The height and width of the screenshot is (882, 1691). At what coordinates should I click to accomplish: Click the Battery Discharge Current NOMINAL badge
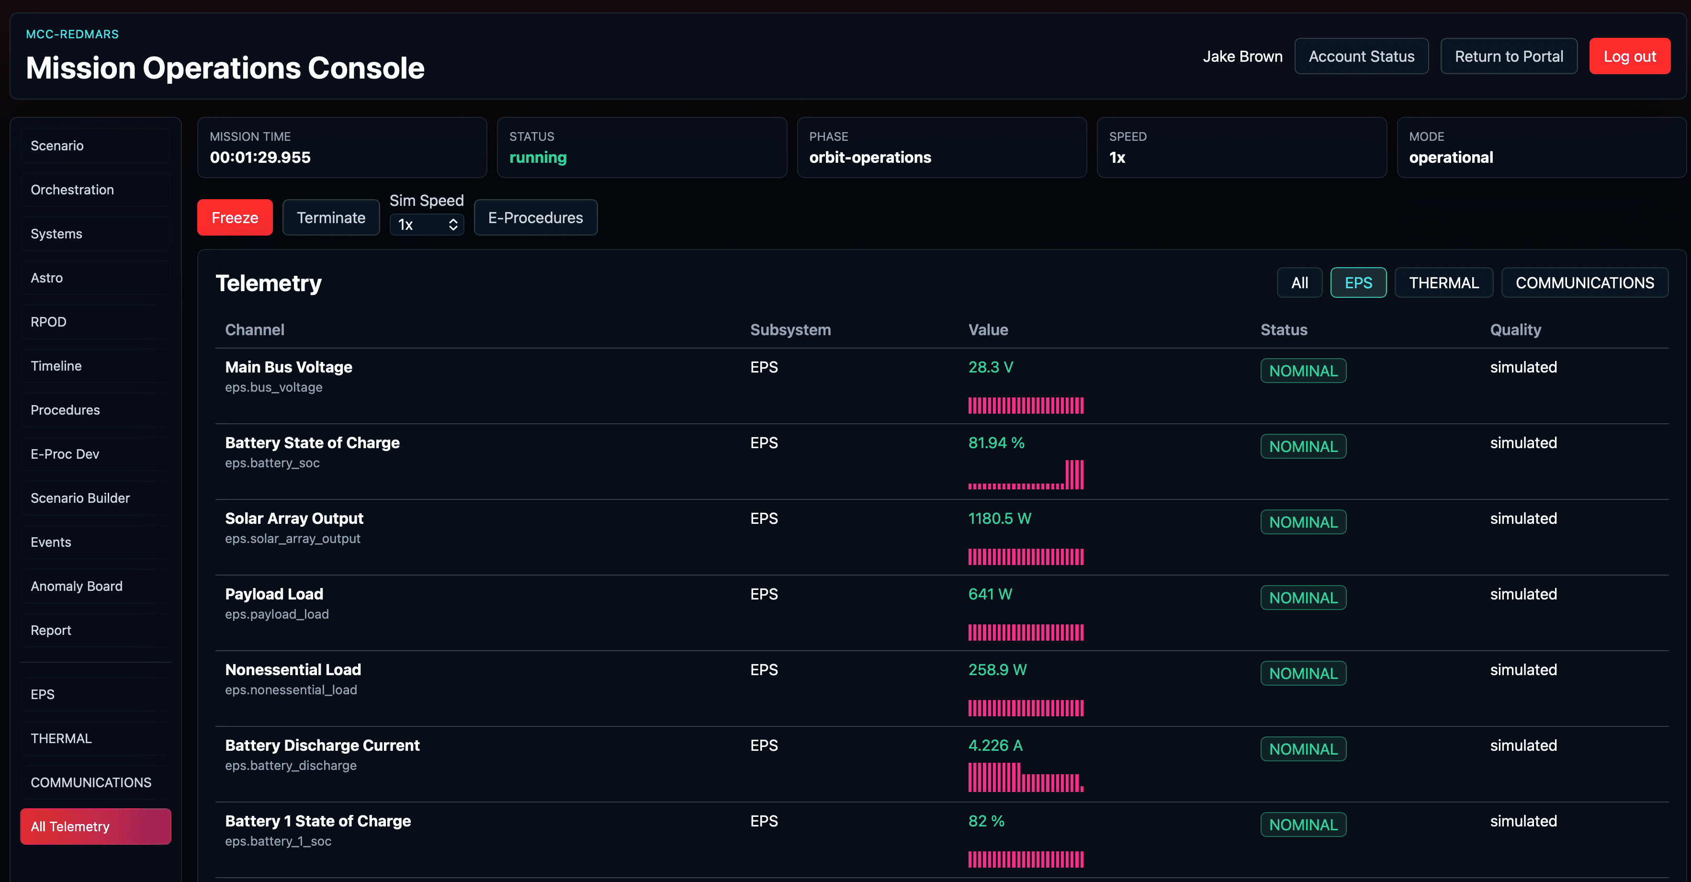pos(1303,749)
